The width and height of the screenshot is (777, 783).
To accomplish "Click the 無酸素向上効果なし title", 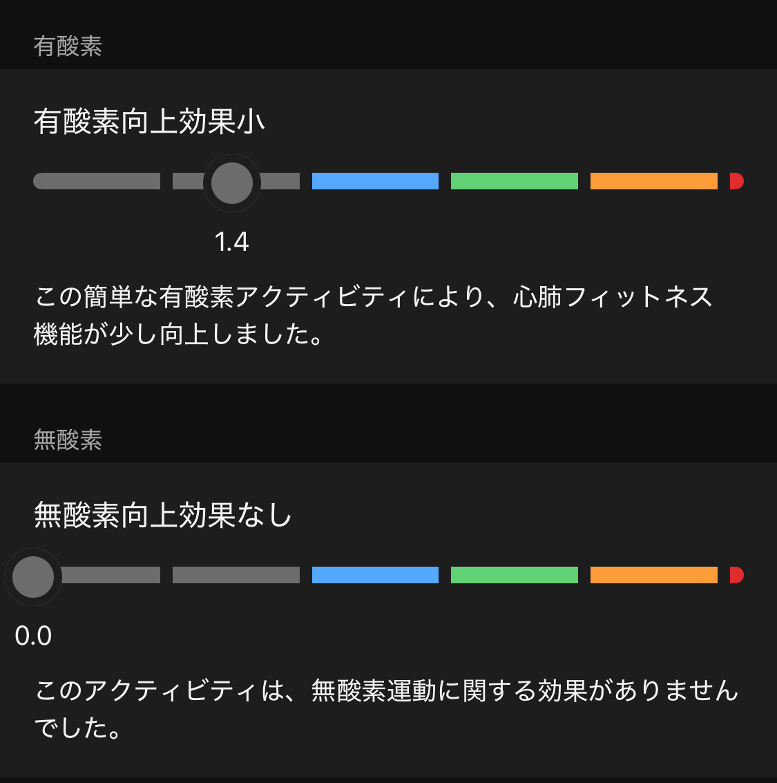I will tap(163, 516).
